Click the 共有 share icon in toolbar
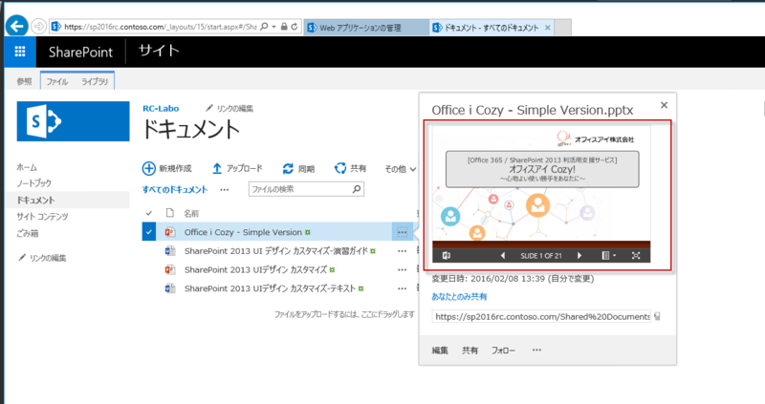Screen dimensions: 765x404 (339, 168)
